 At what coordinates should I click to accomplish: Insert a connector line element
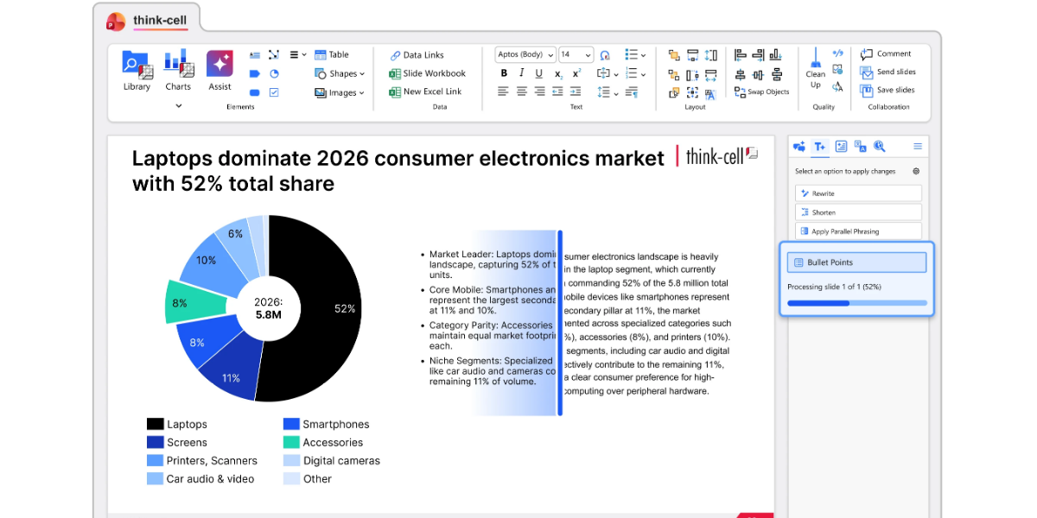point(274,54)
